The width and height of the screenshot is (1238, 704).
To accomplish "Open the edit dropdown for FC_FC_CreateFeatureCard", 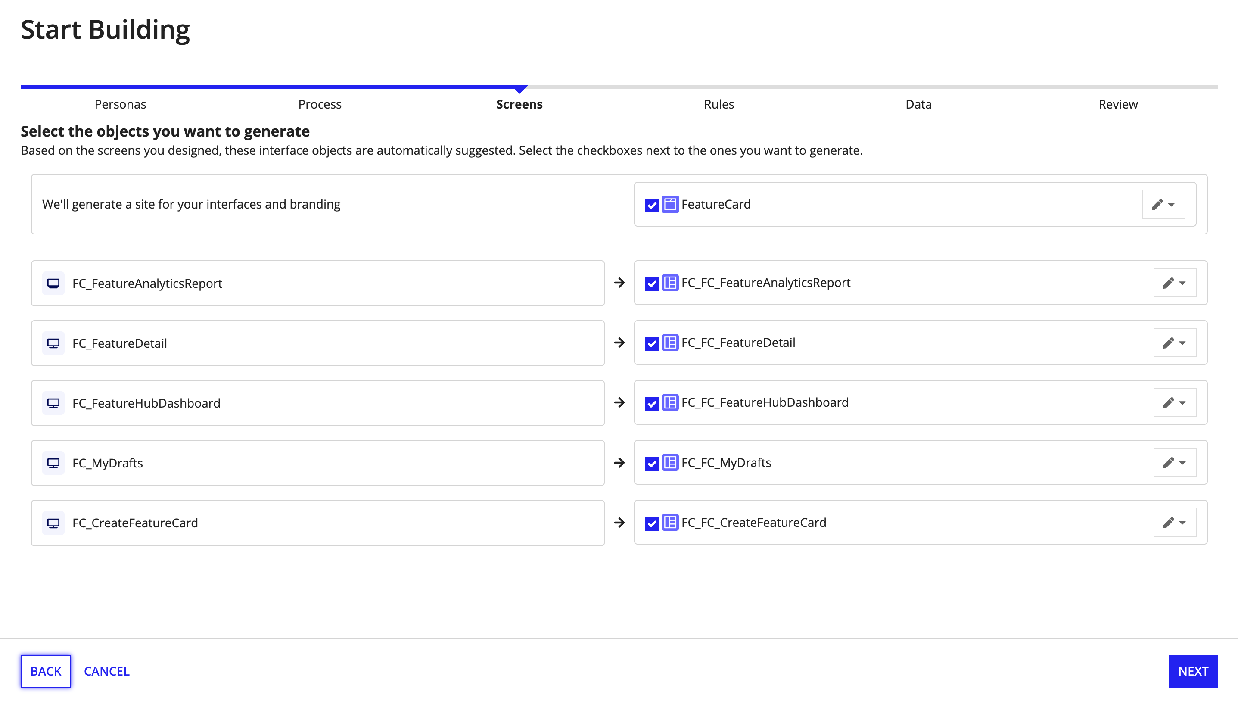I will 1175,523.
